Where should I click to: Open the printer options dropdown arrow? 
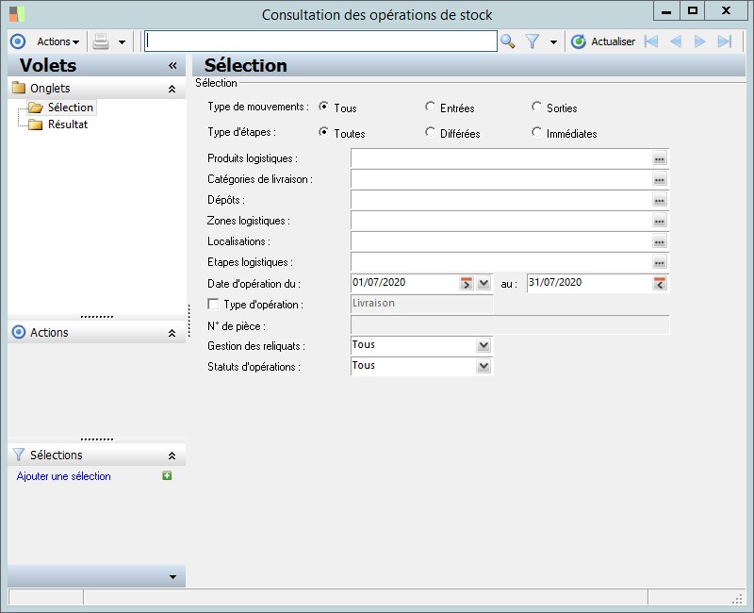[122, 42]
